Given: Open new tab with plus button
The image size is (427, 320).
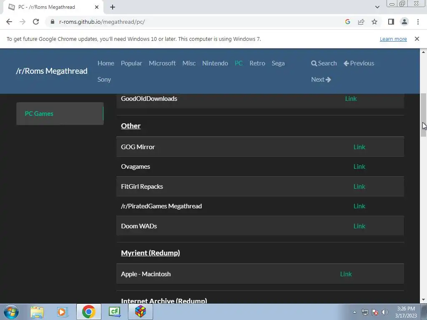Looking at the screenshot, I should point(113,7).
